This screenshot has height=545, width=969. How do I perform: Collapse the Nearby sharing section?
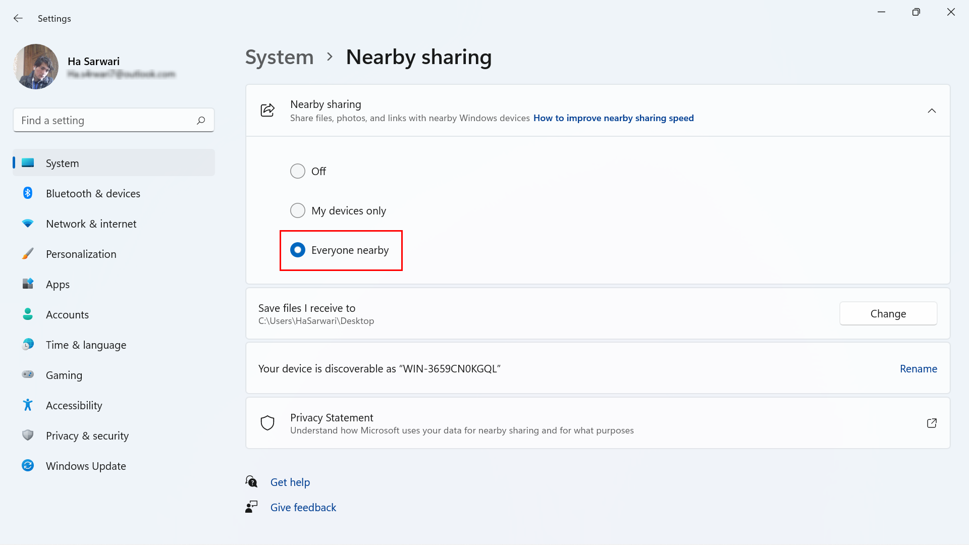pyautogui.click(x=932, y=111)
